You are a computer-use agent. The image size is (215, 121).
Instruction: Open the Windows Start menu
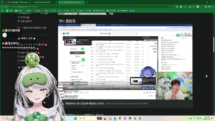point(75,118)
